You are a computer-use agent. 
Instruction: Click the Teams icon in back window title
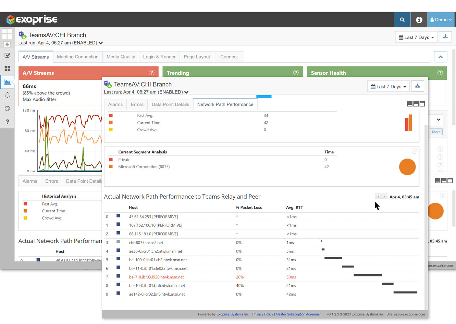[x=23, y=35]
